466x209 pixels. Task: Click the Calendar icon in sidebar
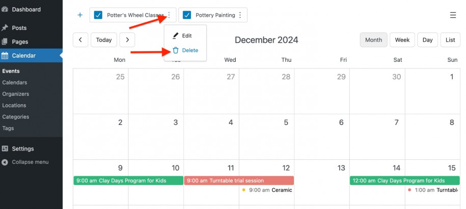pyautogui.click(x=5, y=56)
